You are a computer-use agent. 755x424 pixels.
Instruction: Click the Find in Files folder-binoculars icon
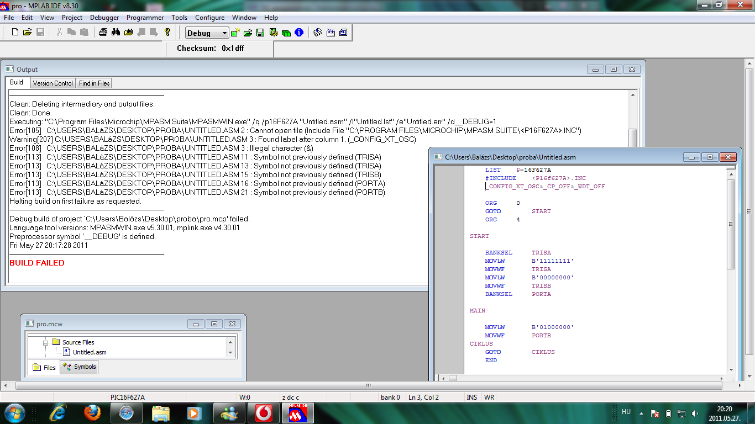point(128,33)
